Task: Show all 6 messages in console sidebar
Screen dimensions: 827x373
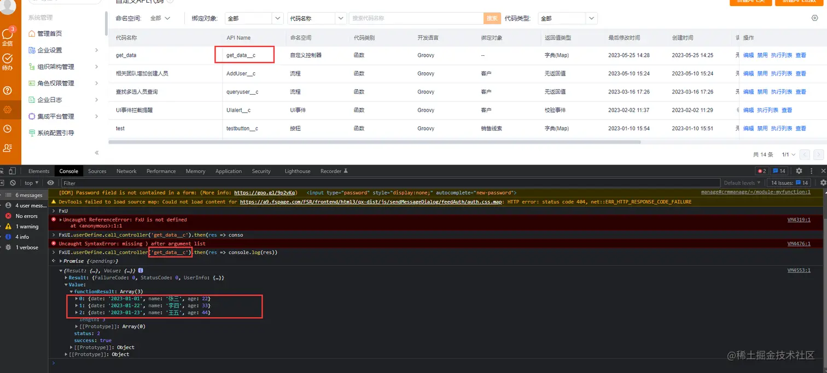Action: point(24,195)
